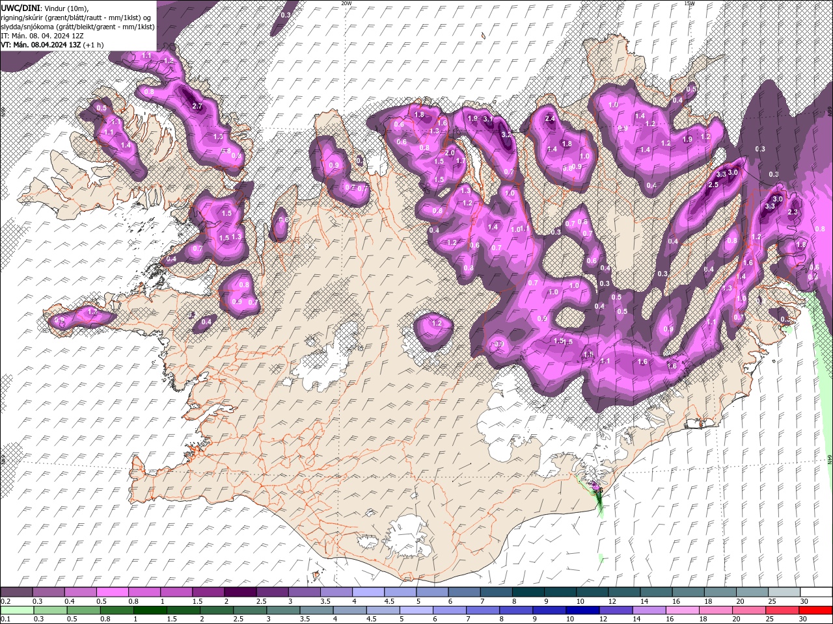Click the '2.4' snowfall value on the map

(550, 119)
